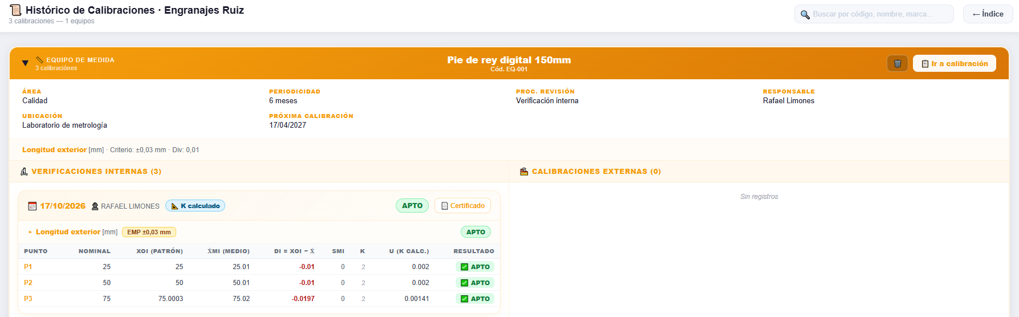
Task: Open Ir a calibración
Action: [x=955, y=63]
